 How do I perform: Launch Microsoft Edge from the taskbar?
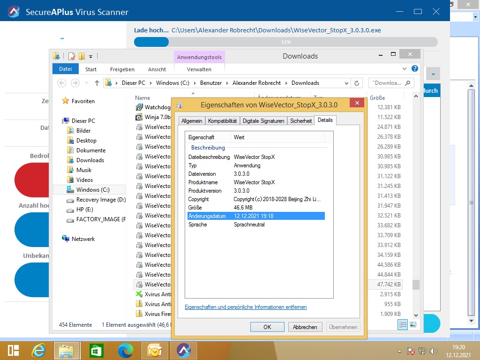126,351
